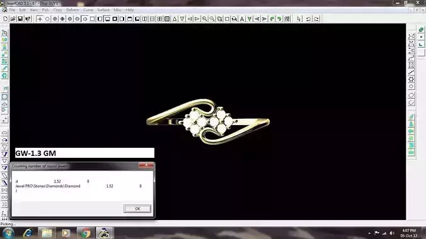
Task: Launch Internet Explorer from the taskbar
Action: (x=28, y=233)
